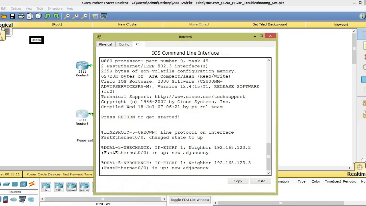Undo with the left green arrow

point(47,16)
